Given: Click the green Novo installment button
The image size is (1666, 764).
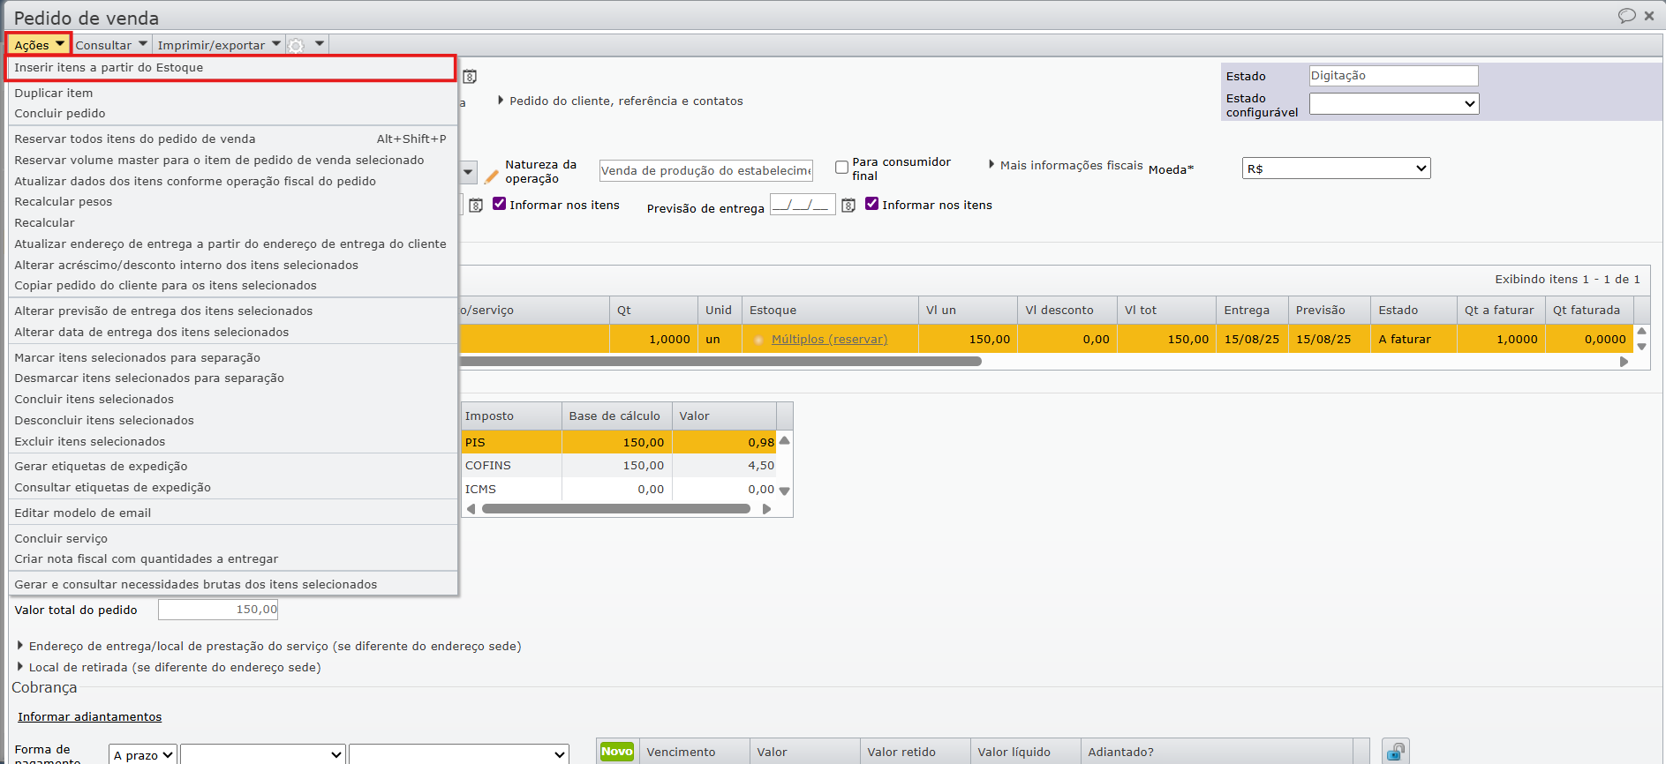Looking at the screenshot, I should point(616,752).
